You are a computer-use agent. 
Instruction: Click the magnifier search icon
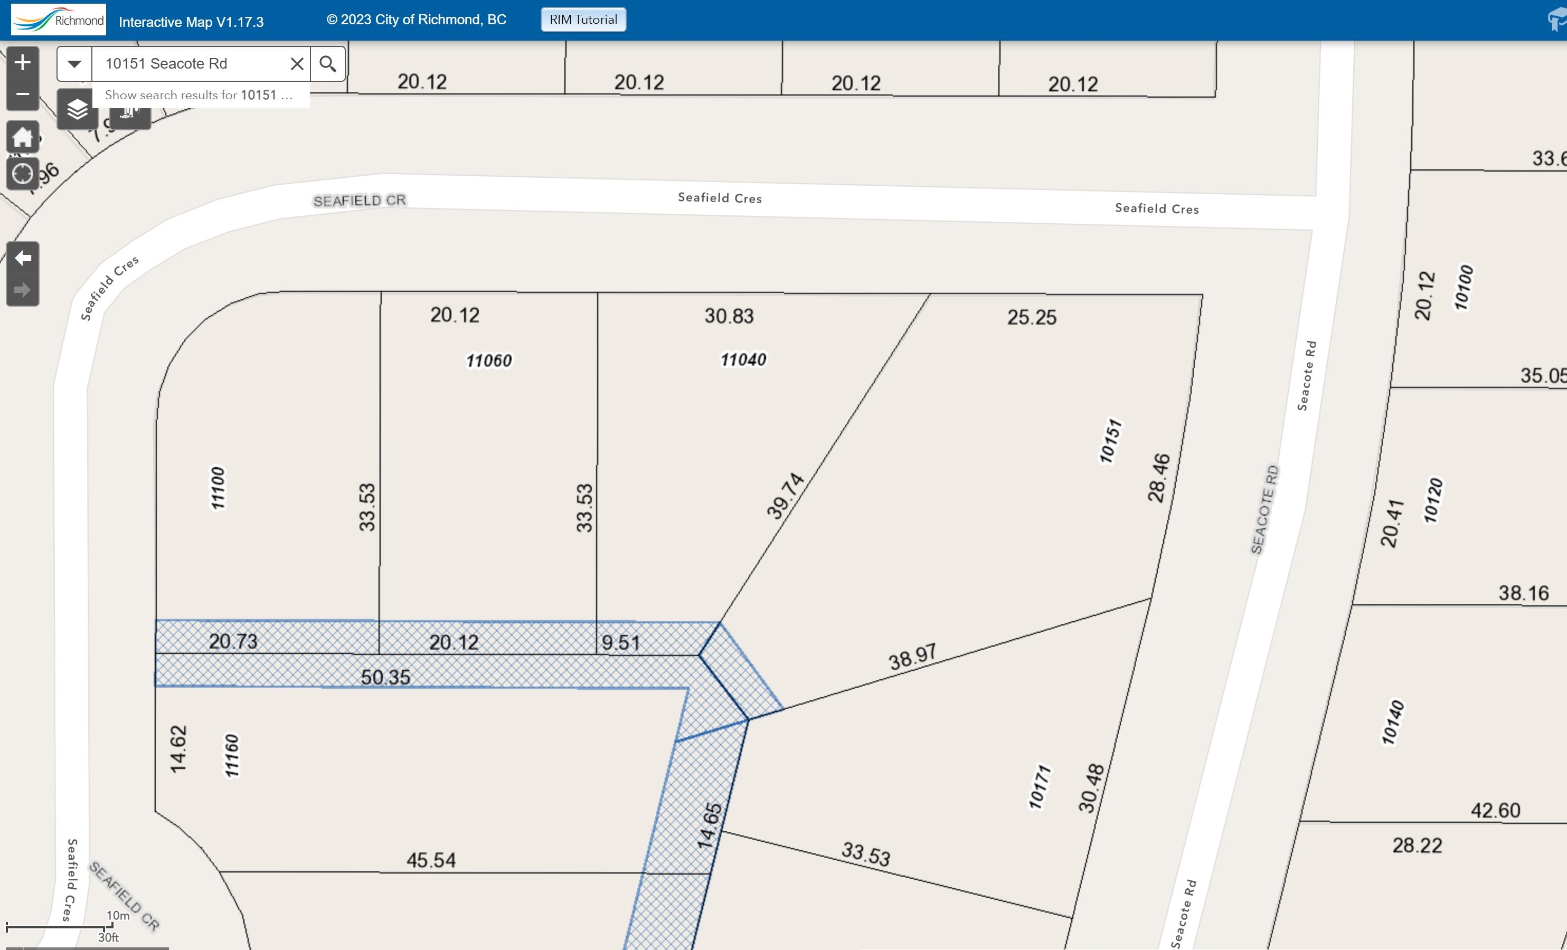(x=327, y=63)
